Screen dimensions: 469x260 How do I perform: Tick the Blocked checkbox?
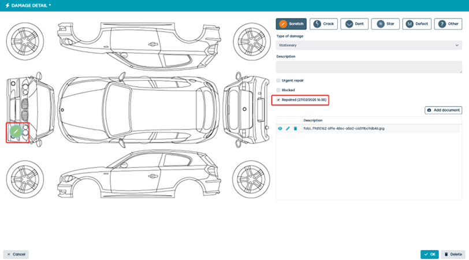click(278, 90)
